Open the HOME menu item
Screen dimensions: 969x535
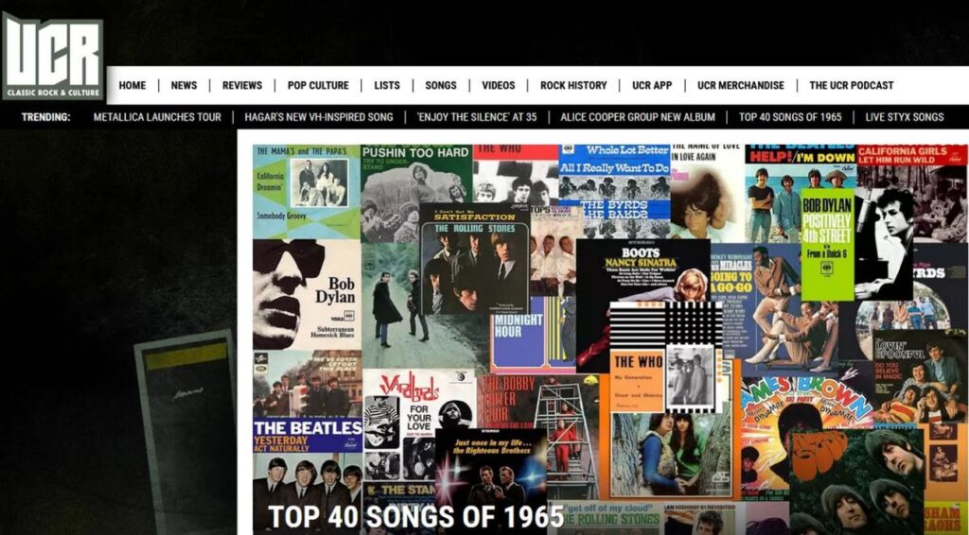pos(132,86)
